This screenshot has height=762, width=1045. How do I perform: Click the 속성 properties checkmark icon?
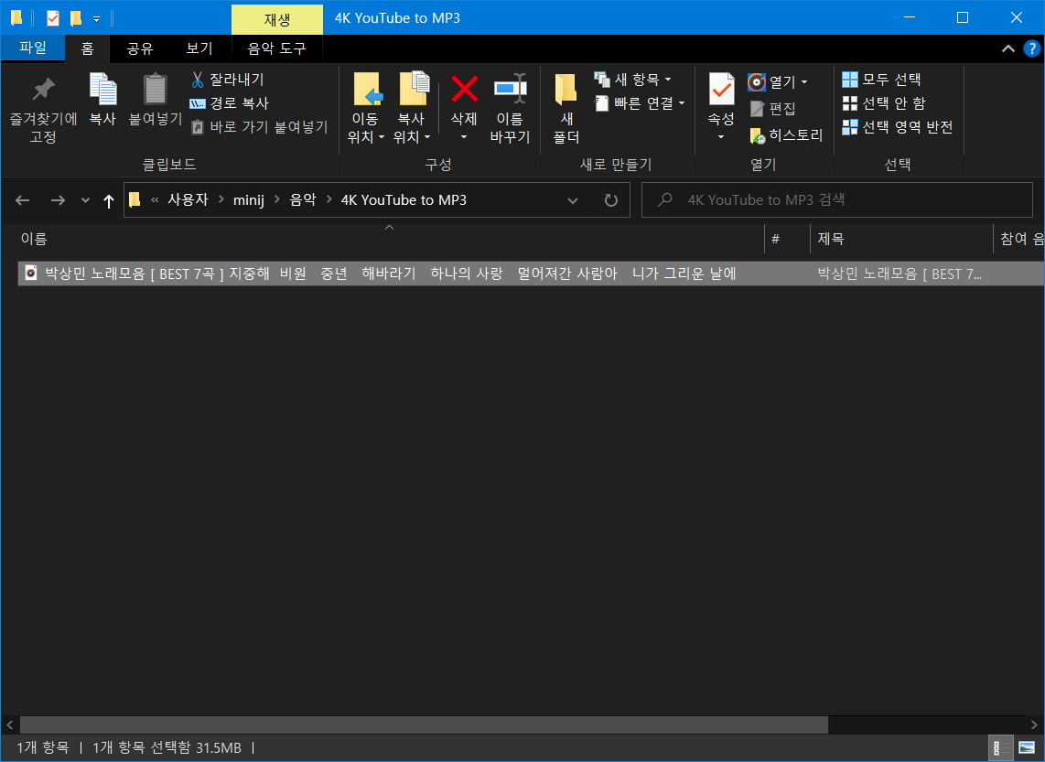721,90
